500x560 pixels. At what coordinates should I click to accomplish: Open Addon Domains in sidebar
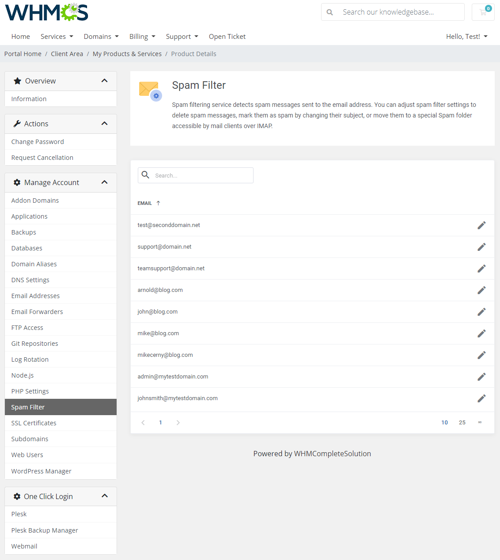pos(61,201)
